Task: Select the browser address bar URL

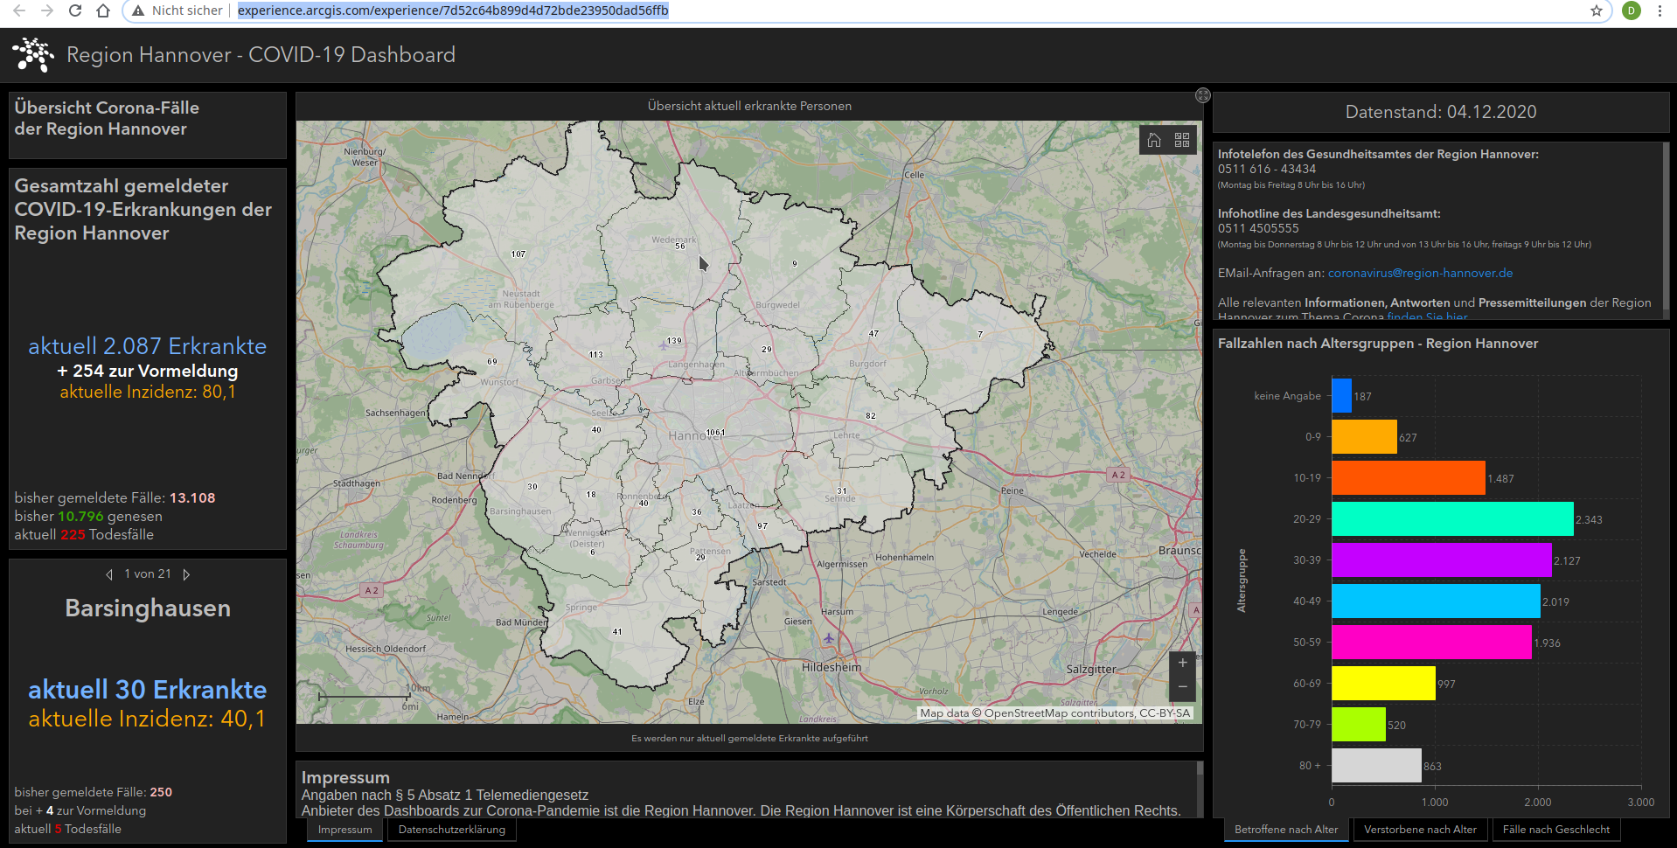Action: [x=453, y=10]
